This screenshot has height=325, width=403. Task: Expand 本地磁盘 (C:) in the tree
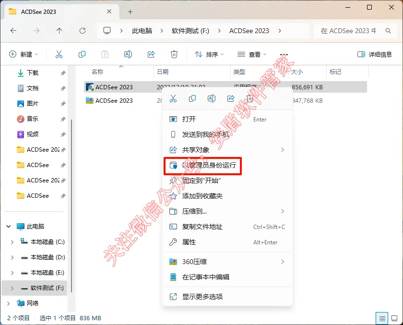click(12, 242)
